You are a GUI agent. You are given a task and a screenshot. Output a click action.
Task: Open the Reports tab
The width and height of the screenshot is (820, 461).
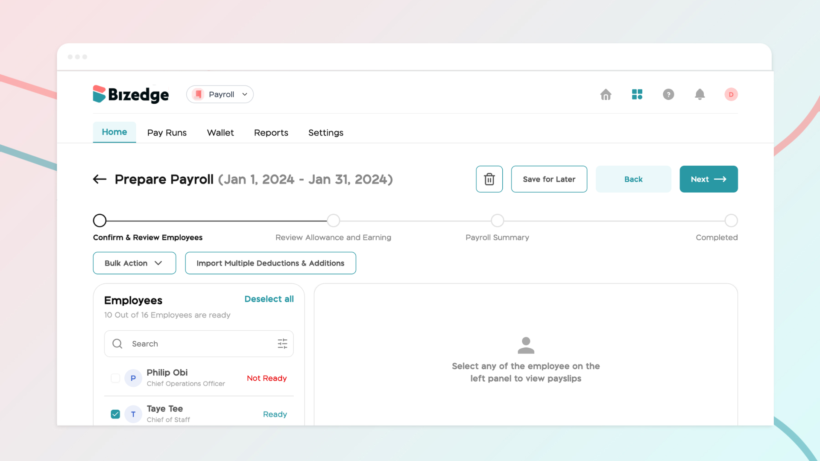point(271,133)
